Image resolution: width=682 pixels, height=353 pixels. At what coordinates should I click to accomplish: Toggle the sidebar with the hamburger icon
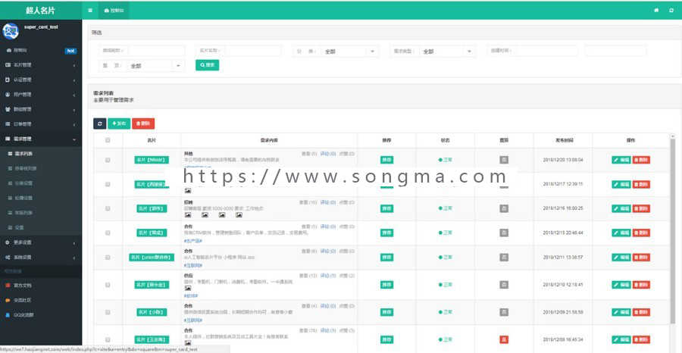[x=90, y=10]
